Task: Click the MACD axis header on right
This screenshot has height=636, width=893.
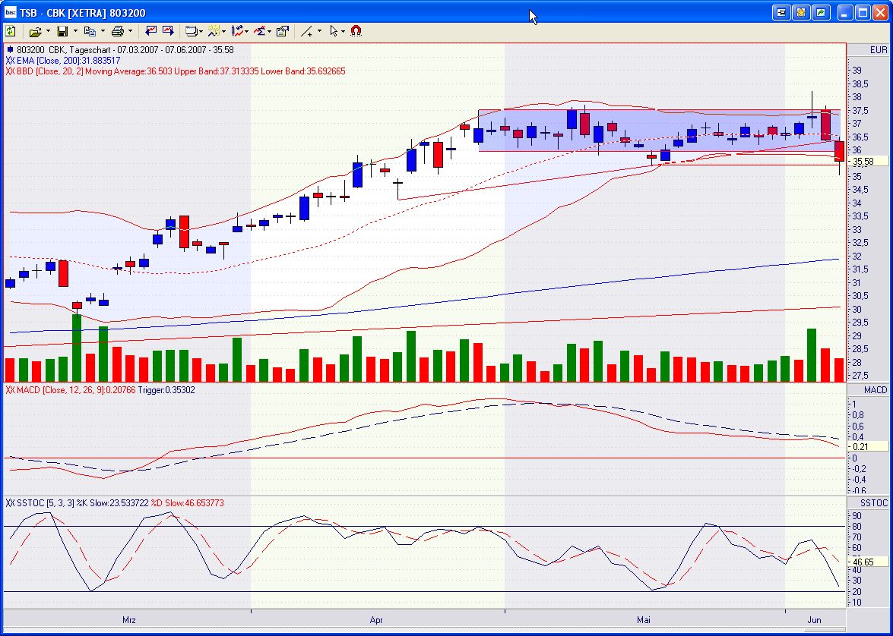Action: [869, 389]
